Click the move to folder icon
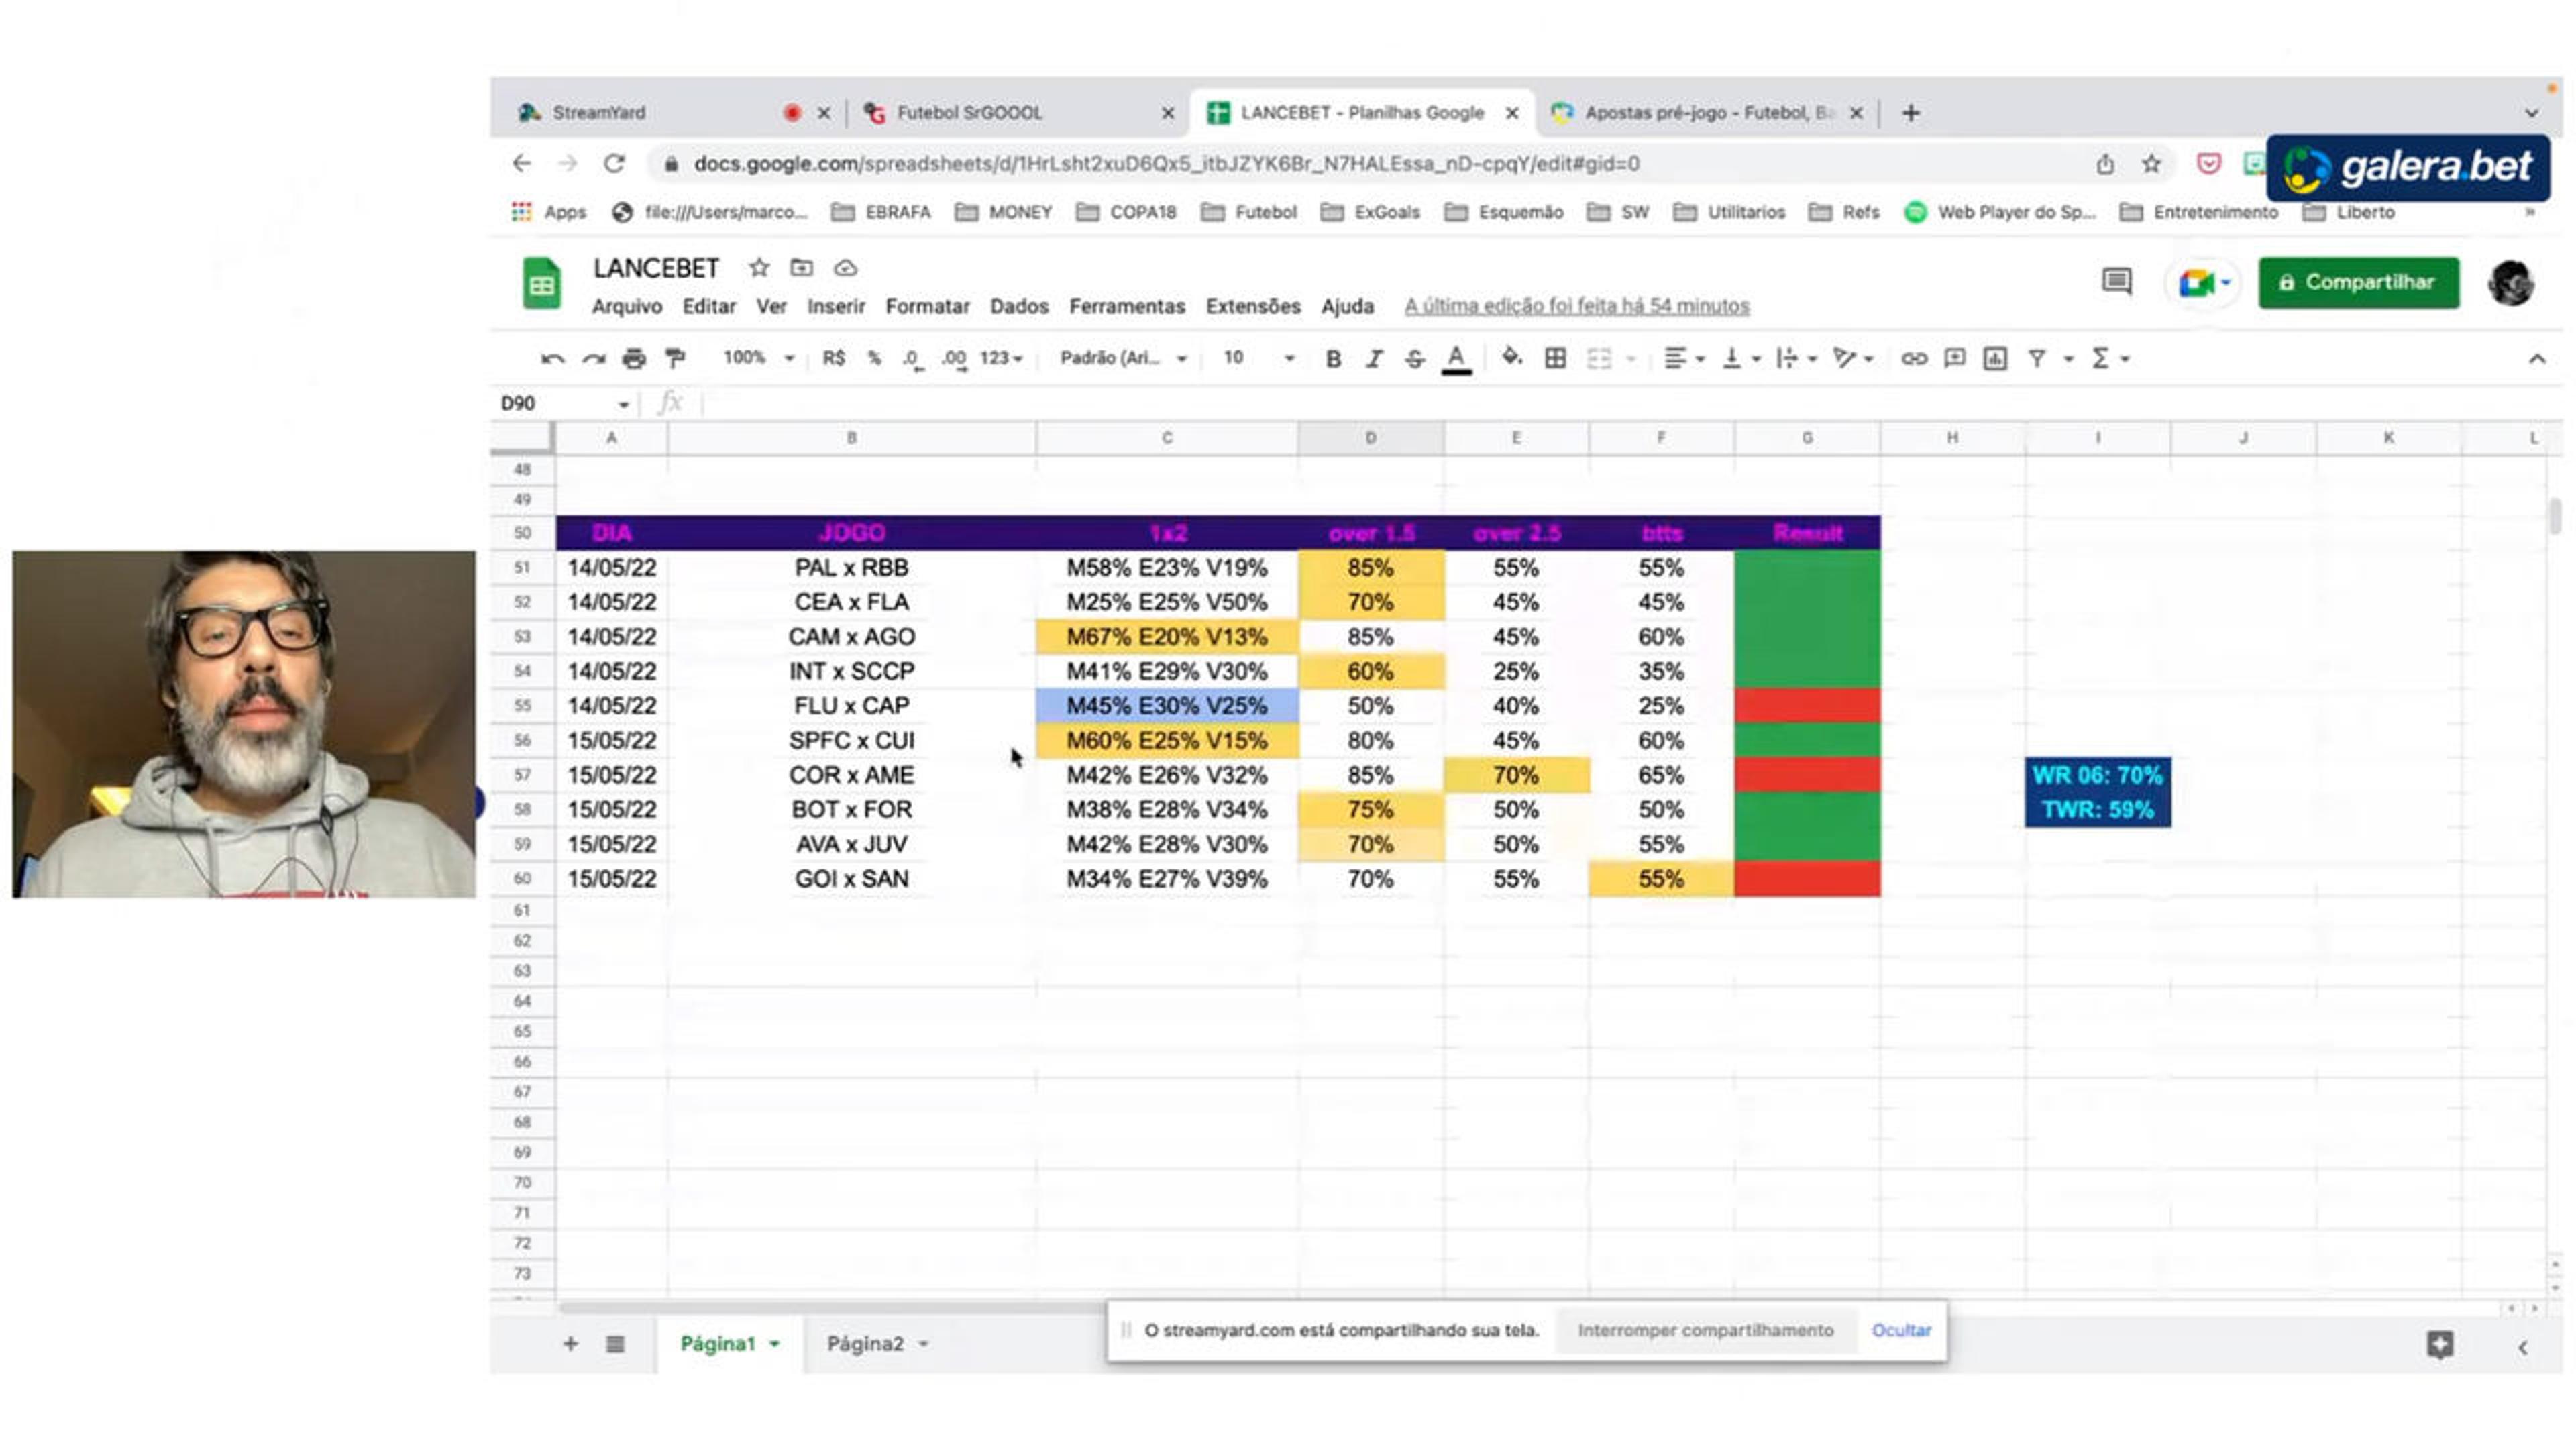Screen dimensions: 2576x1449 click(x=801, y=268)
